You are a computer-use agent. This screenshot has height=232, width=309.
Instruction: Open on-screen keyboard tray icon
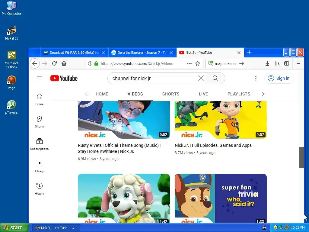pyautogui.click(x=264, y=228)
